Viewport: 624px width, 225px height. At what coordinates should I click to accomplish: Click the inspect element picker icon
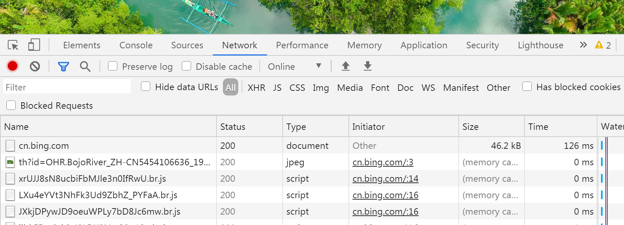[x=13, y=45]
